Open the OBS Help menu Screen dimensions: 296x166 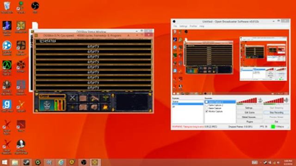(202, 26)
